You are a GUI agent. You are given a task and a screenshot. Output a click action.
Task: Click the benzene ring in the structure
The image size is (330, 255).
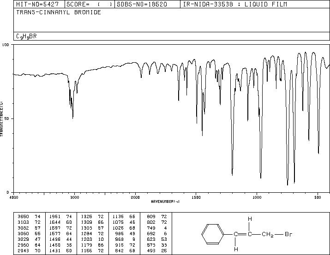click(x=213, y=234)
